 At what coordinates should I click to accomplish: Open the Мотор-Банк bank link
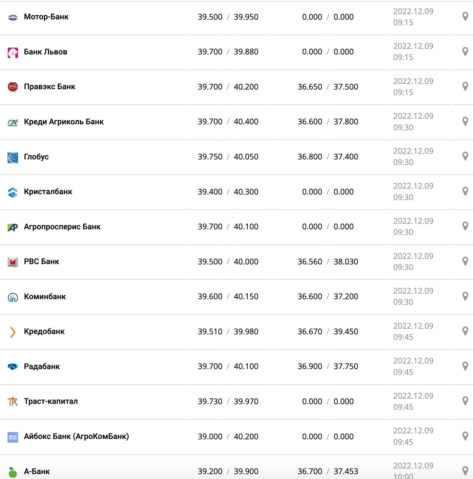46,17
